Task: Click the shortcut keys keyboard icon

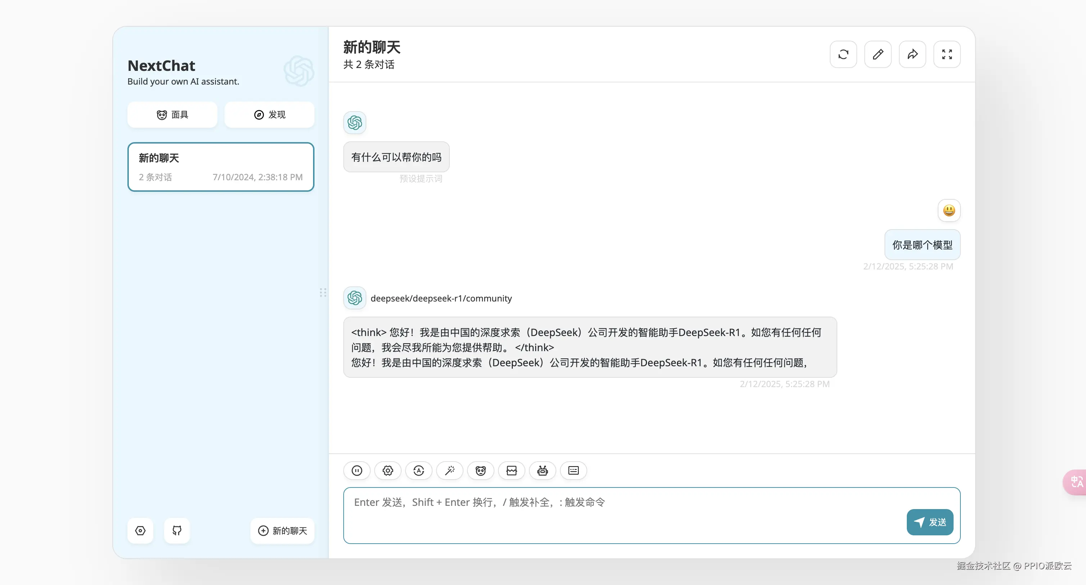Action: (573, 470)
